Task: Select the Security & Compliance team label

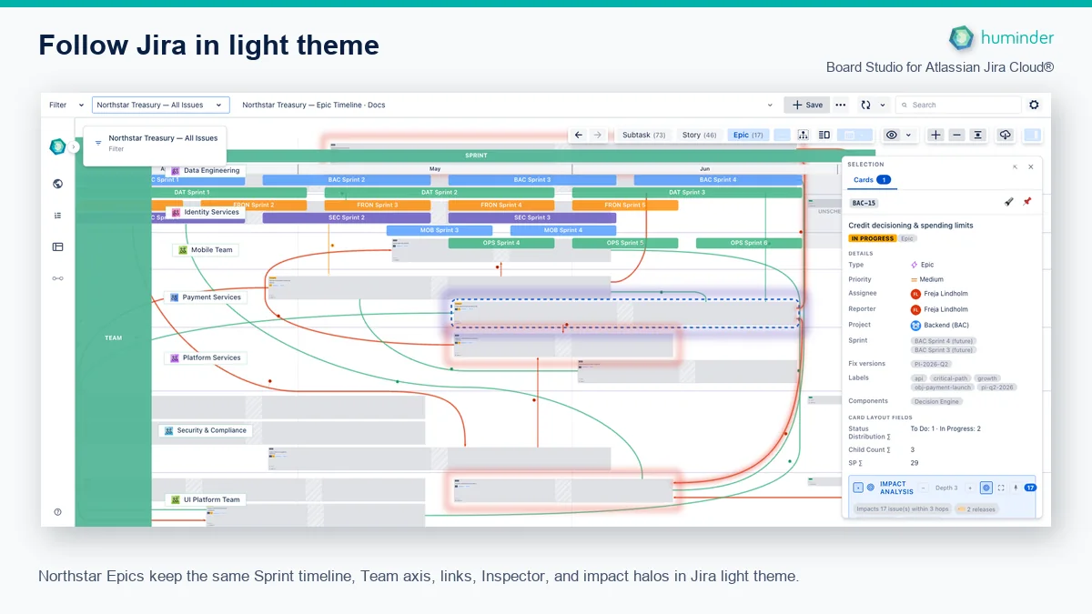Action: (x=205, y=430)
